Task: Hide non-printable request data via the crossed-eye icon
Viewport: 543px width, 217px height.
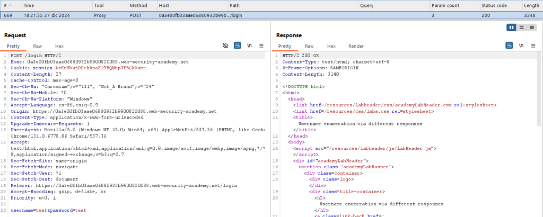Action: click(225, 46)
